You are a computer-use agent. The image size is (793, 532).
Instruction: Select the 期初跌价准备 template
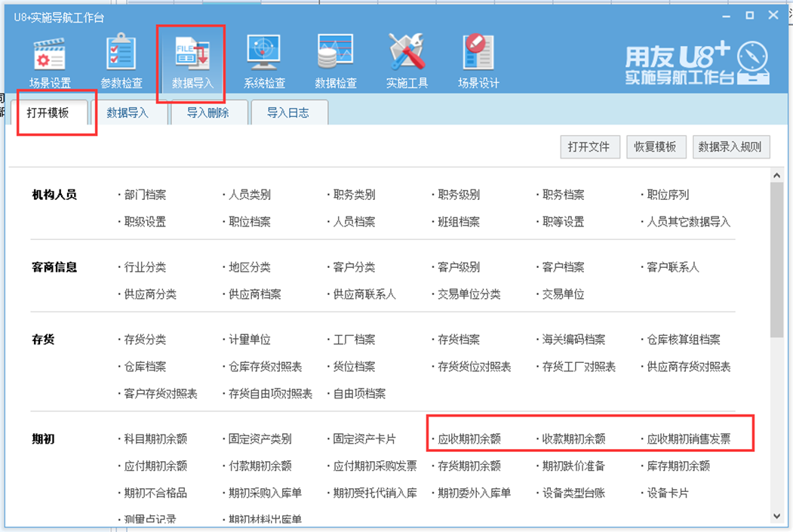573,466
